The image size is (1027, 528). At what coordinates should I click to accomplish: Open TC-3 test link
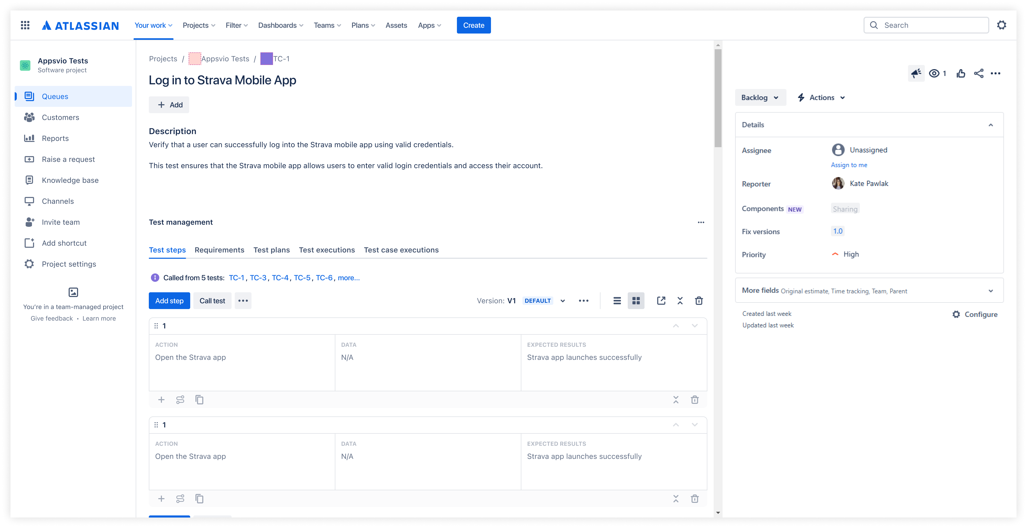pos(258,278)
